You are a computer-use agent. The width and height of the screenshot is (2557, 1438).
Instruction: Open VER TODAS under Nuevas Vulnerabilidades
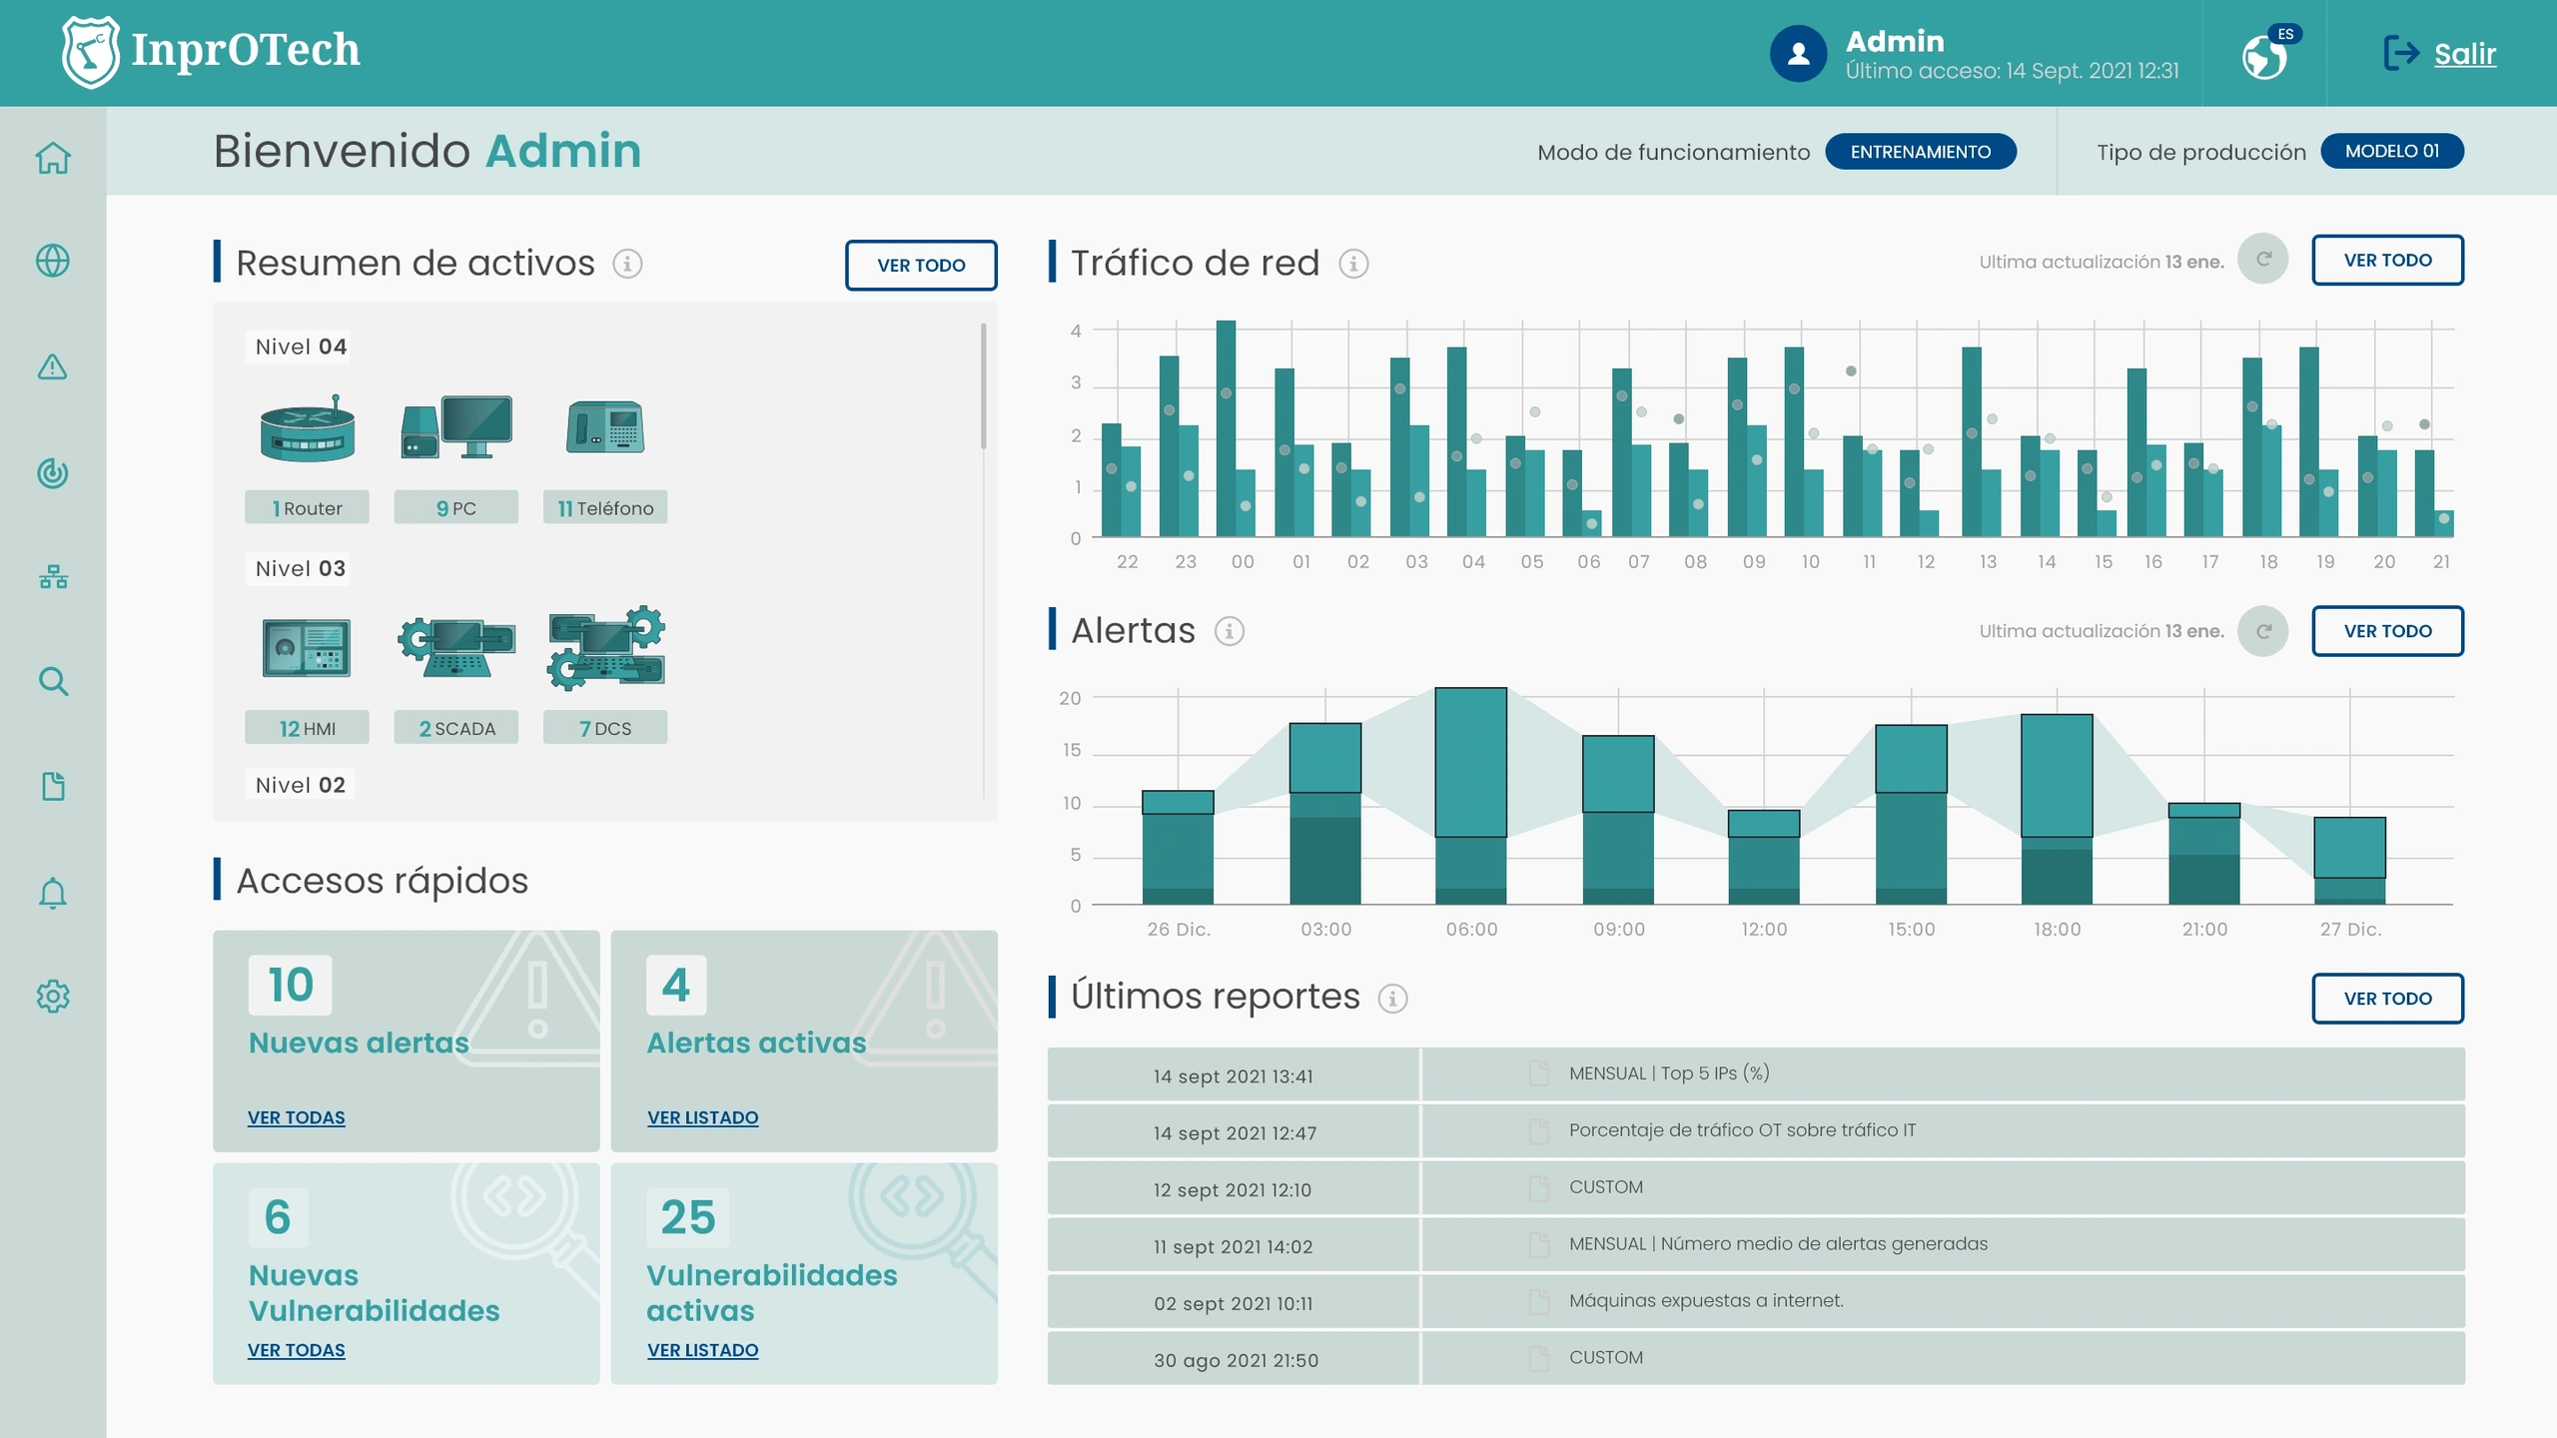coord(296,1350)
